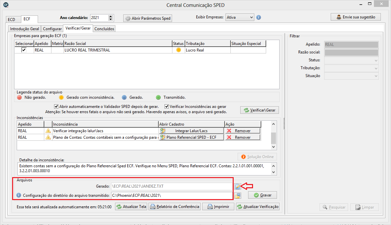391x225 pixels.
Task: Toggle Abrir automaticamente o Validador SPED
Action: tap(56, 107)
